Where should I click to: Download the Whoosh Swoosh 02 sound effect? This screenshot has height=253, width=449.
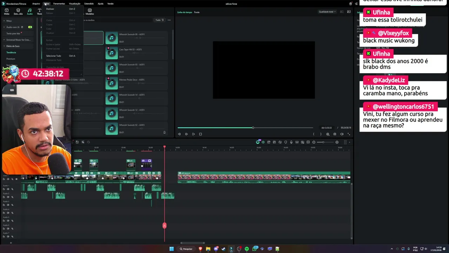point(164,132)
